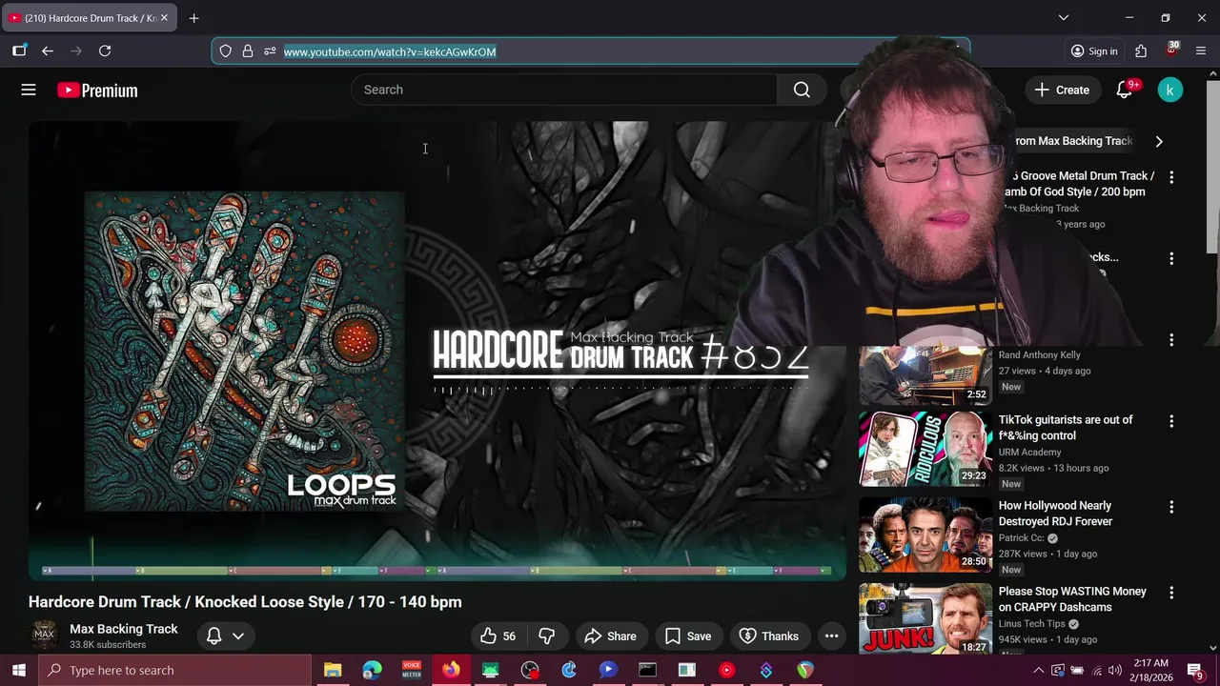Open options for TikTok guitarists video
The width and height of the screenshot is (1220, 686).
point(1171,421)
